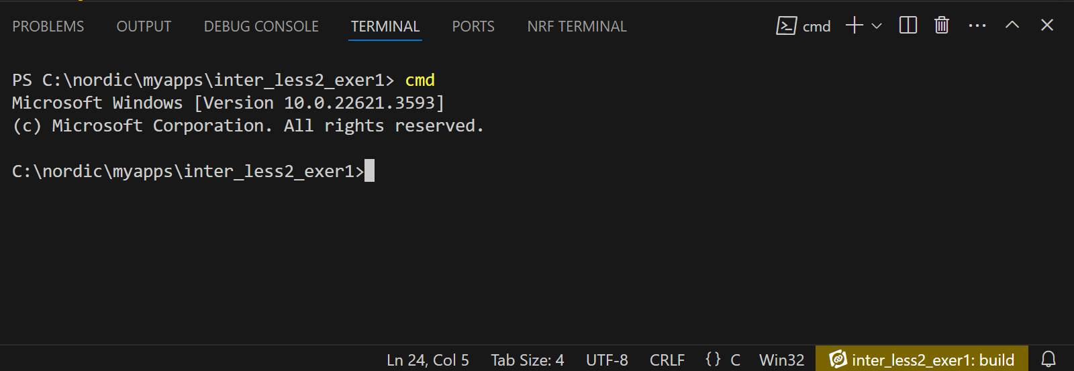Click the cmd terminal profile icon
The image size is (1074, 371).
786,25
